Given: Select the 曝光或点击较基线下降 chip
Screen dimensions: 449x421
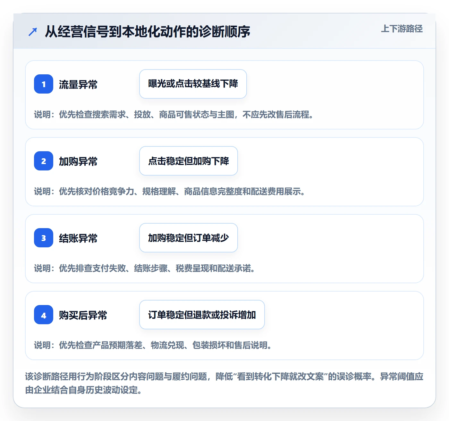Looking at the screenshot, I should (x=193, y=84).
